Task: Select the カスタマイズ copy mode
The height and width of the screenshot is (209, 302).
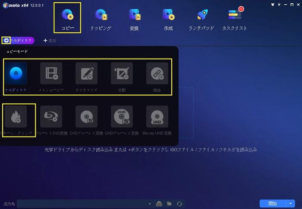Action: click(x=86, y=74)
